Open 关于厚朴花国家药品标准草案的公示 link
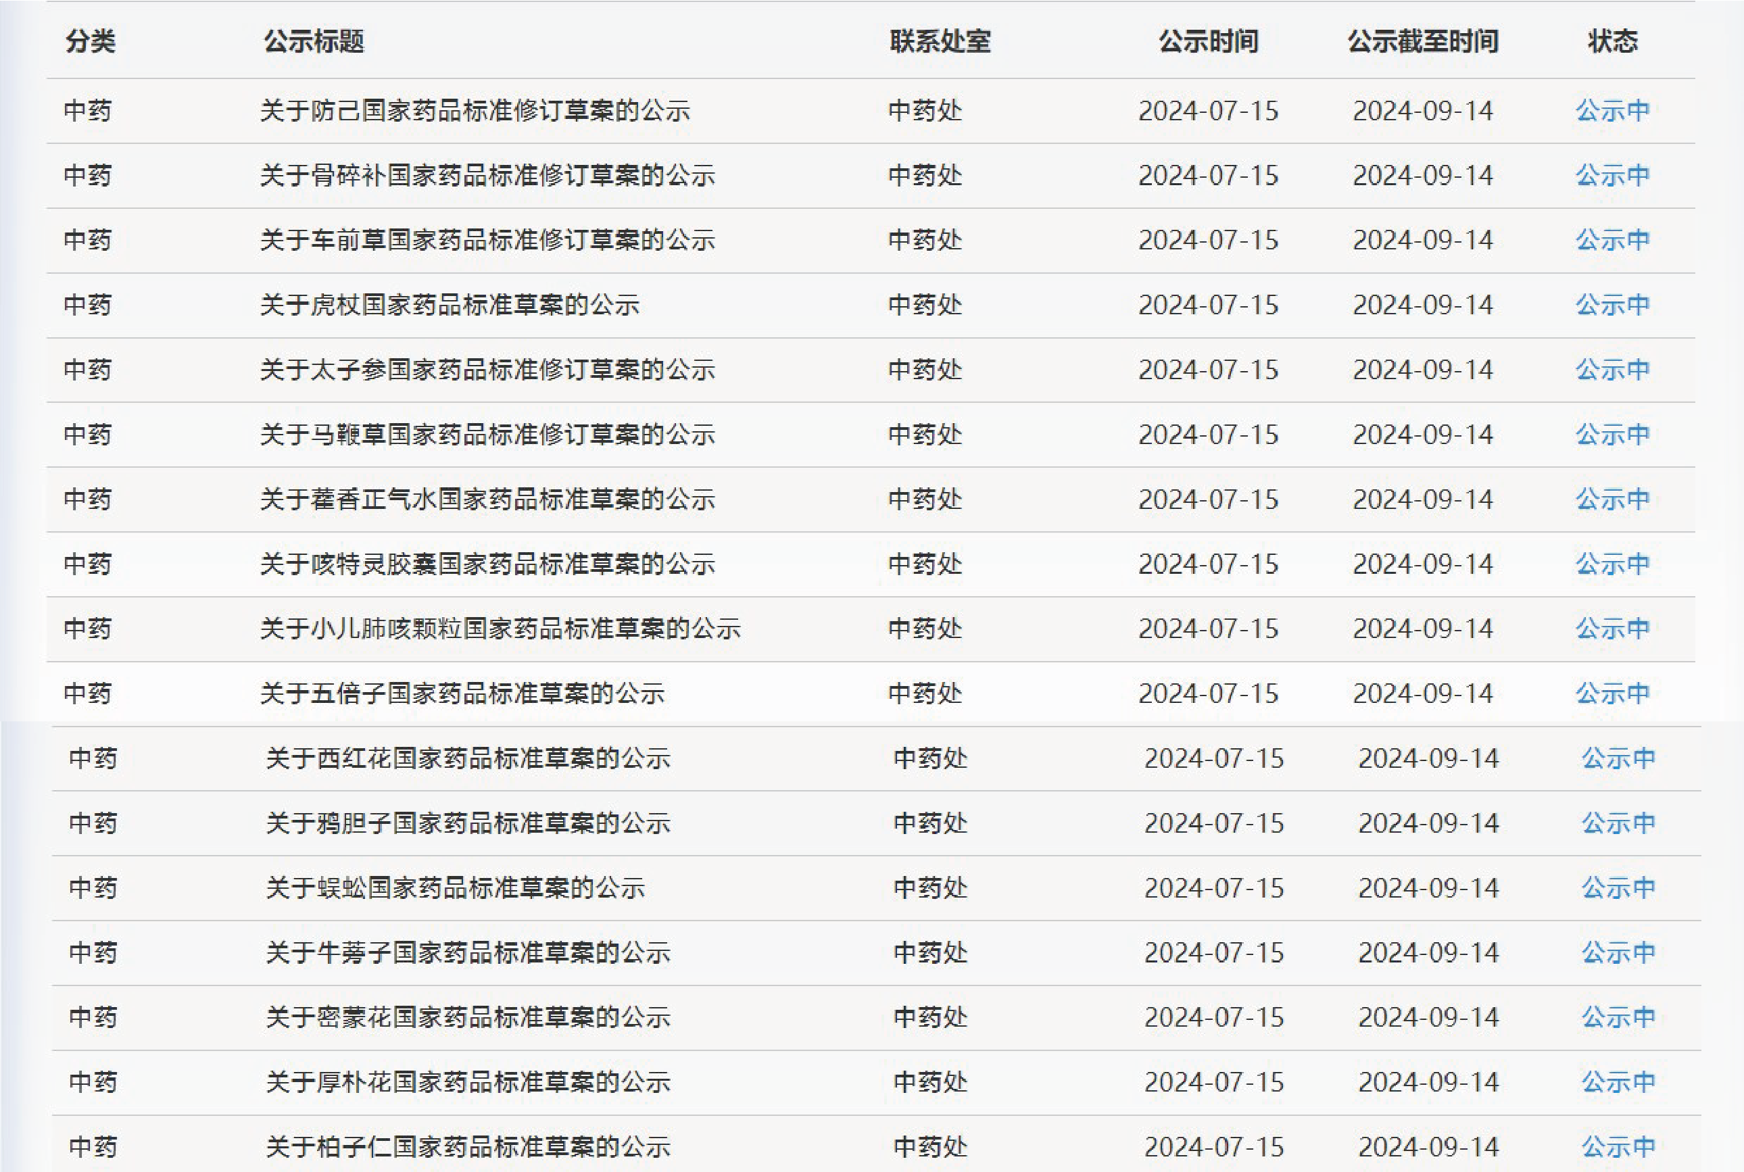 pyautogui.click(x=468, y=1082)
